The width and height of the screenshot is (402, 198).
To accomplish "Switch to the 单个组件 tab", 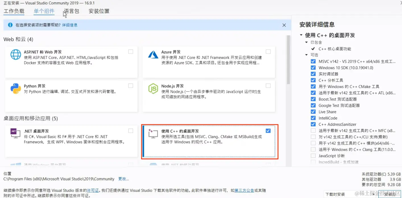I will pyautogui.click(x=44, y=11).
